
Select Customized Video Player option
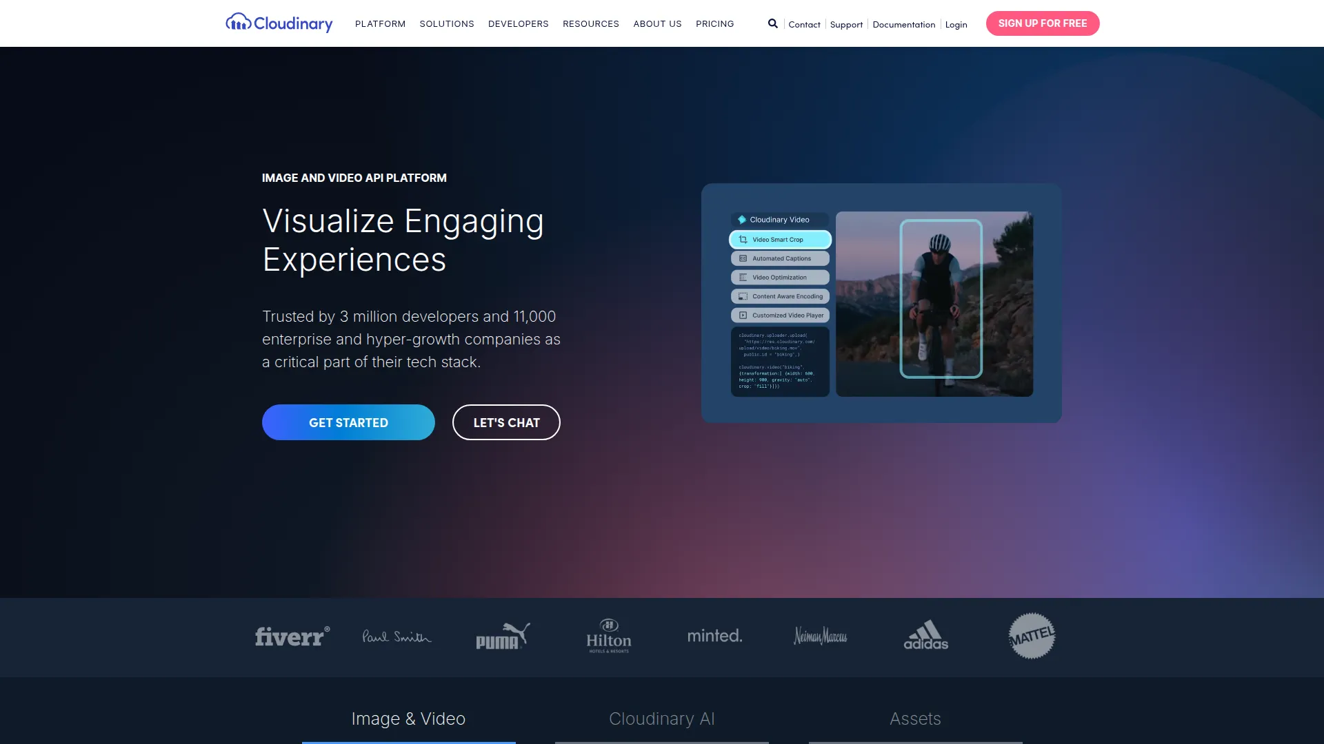[780, 316]
